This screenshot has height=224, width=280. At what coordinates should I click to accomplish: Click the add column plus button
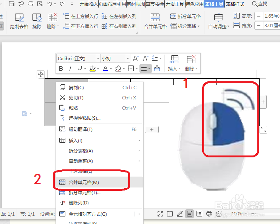[263, 102]
